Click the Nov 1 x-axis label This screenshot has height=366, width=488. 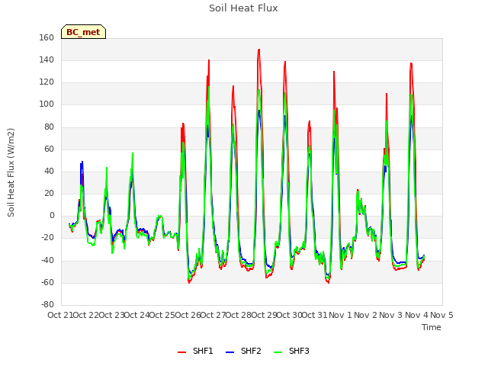coord(340,315)
